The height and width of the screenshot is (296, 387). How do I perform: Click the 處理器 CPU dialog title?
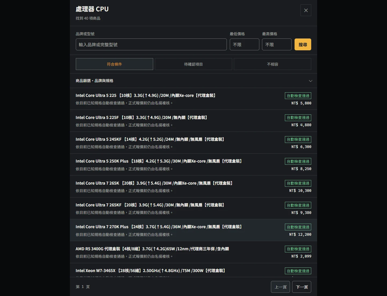click(x=92, y=9)
